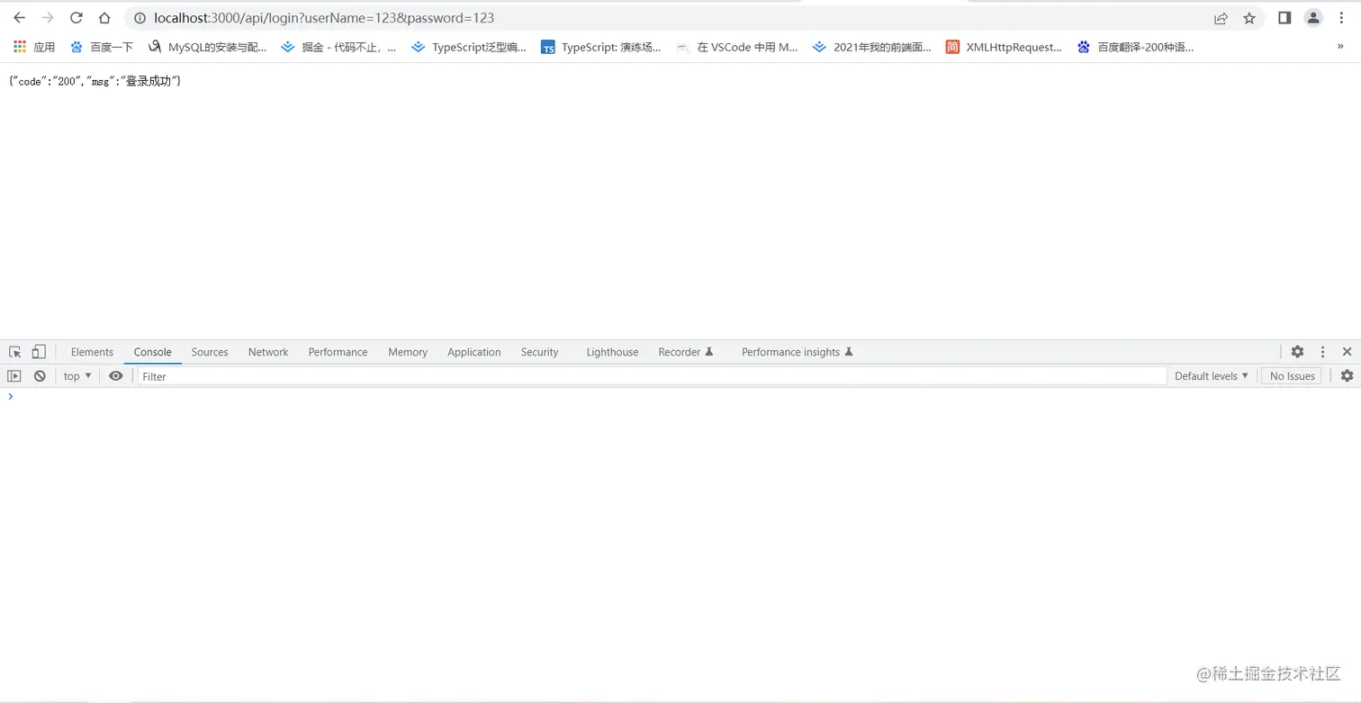Click the forward navigation arrow
This screenshot has height=703, width=1361.
pos(48,18)
